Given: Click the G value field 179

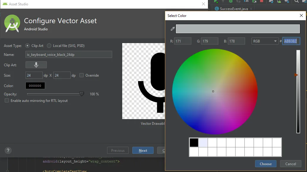Looking at the screenshot, I should coord(209,41).
